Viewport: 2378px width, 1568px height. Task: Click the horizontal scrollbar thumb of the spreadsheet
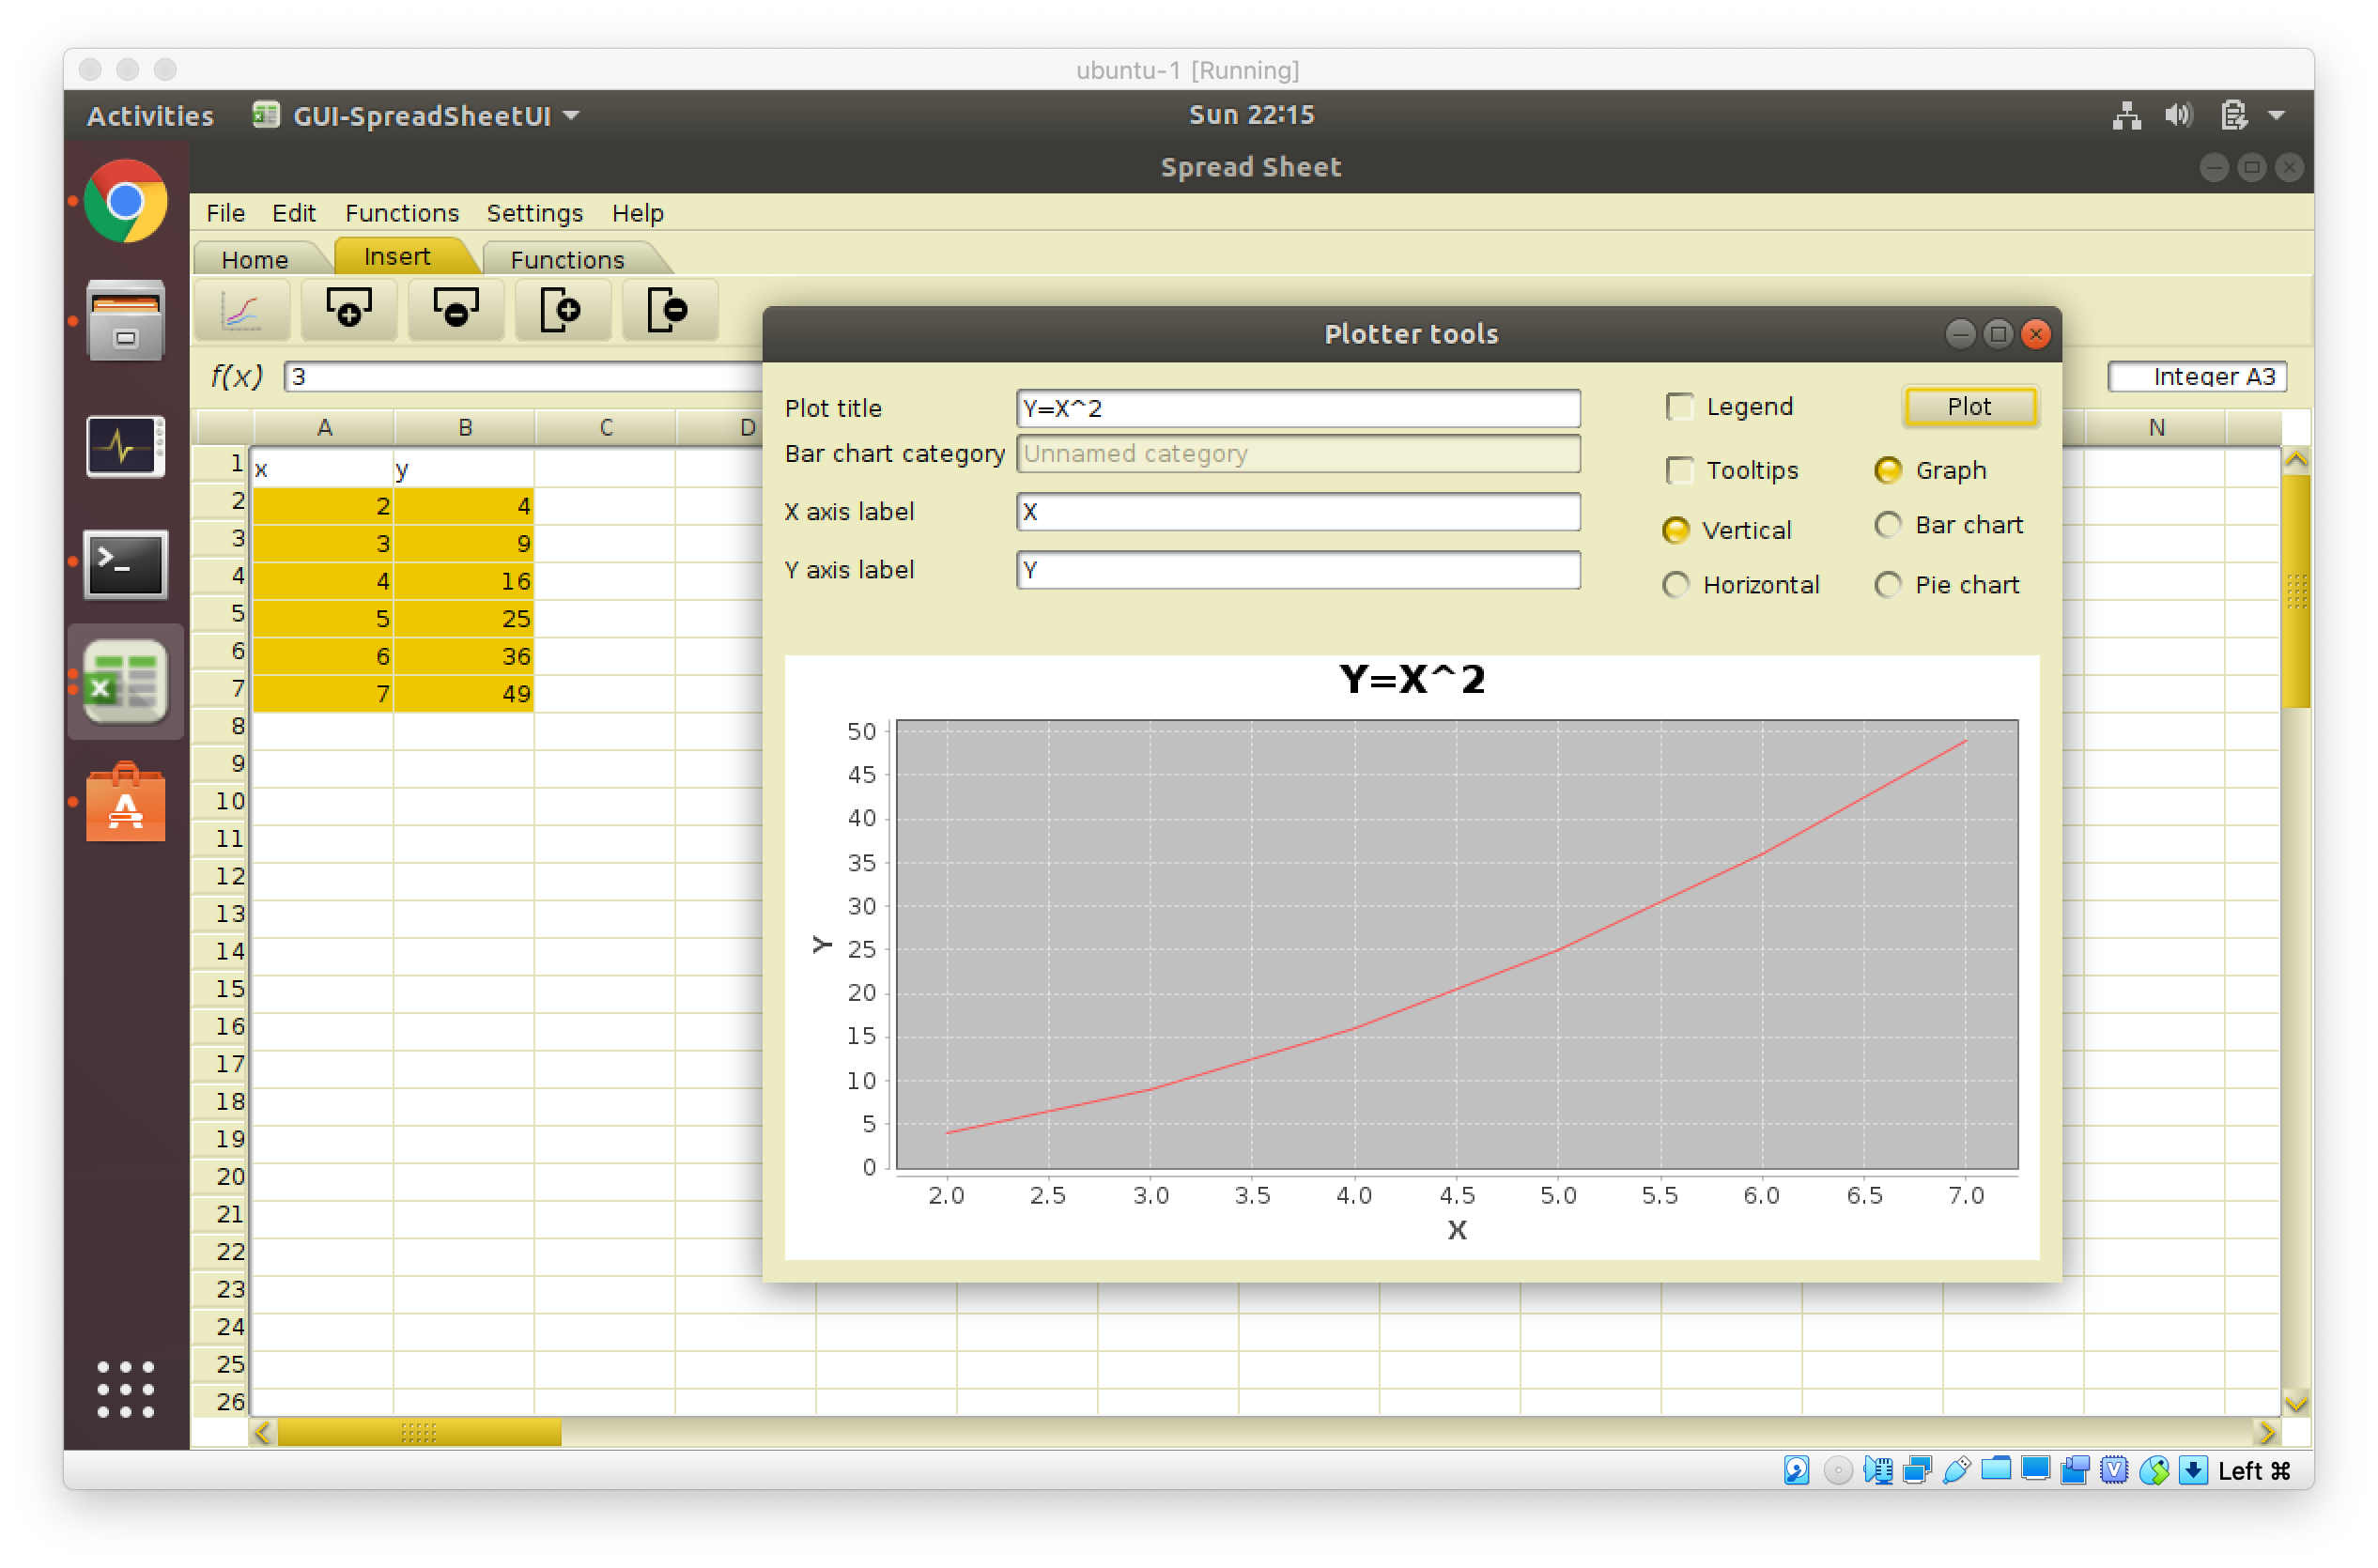pos(418,1432)
